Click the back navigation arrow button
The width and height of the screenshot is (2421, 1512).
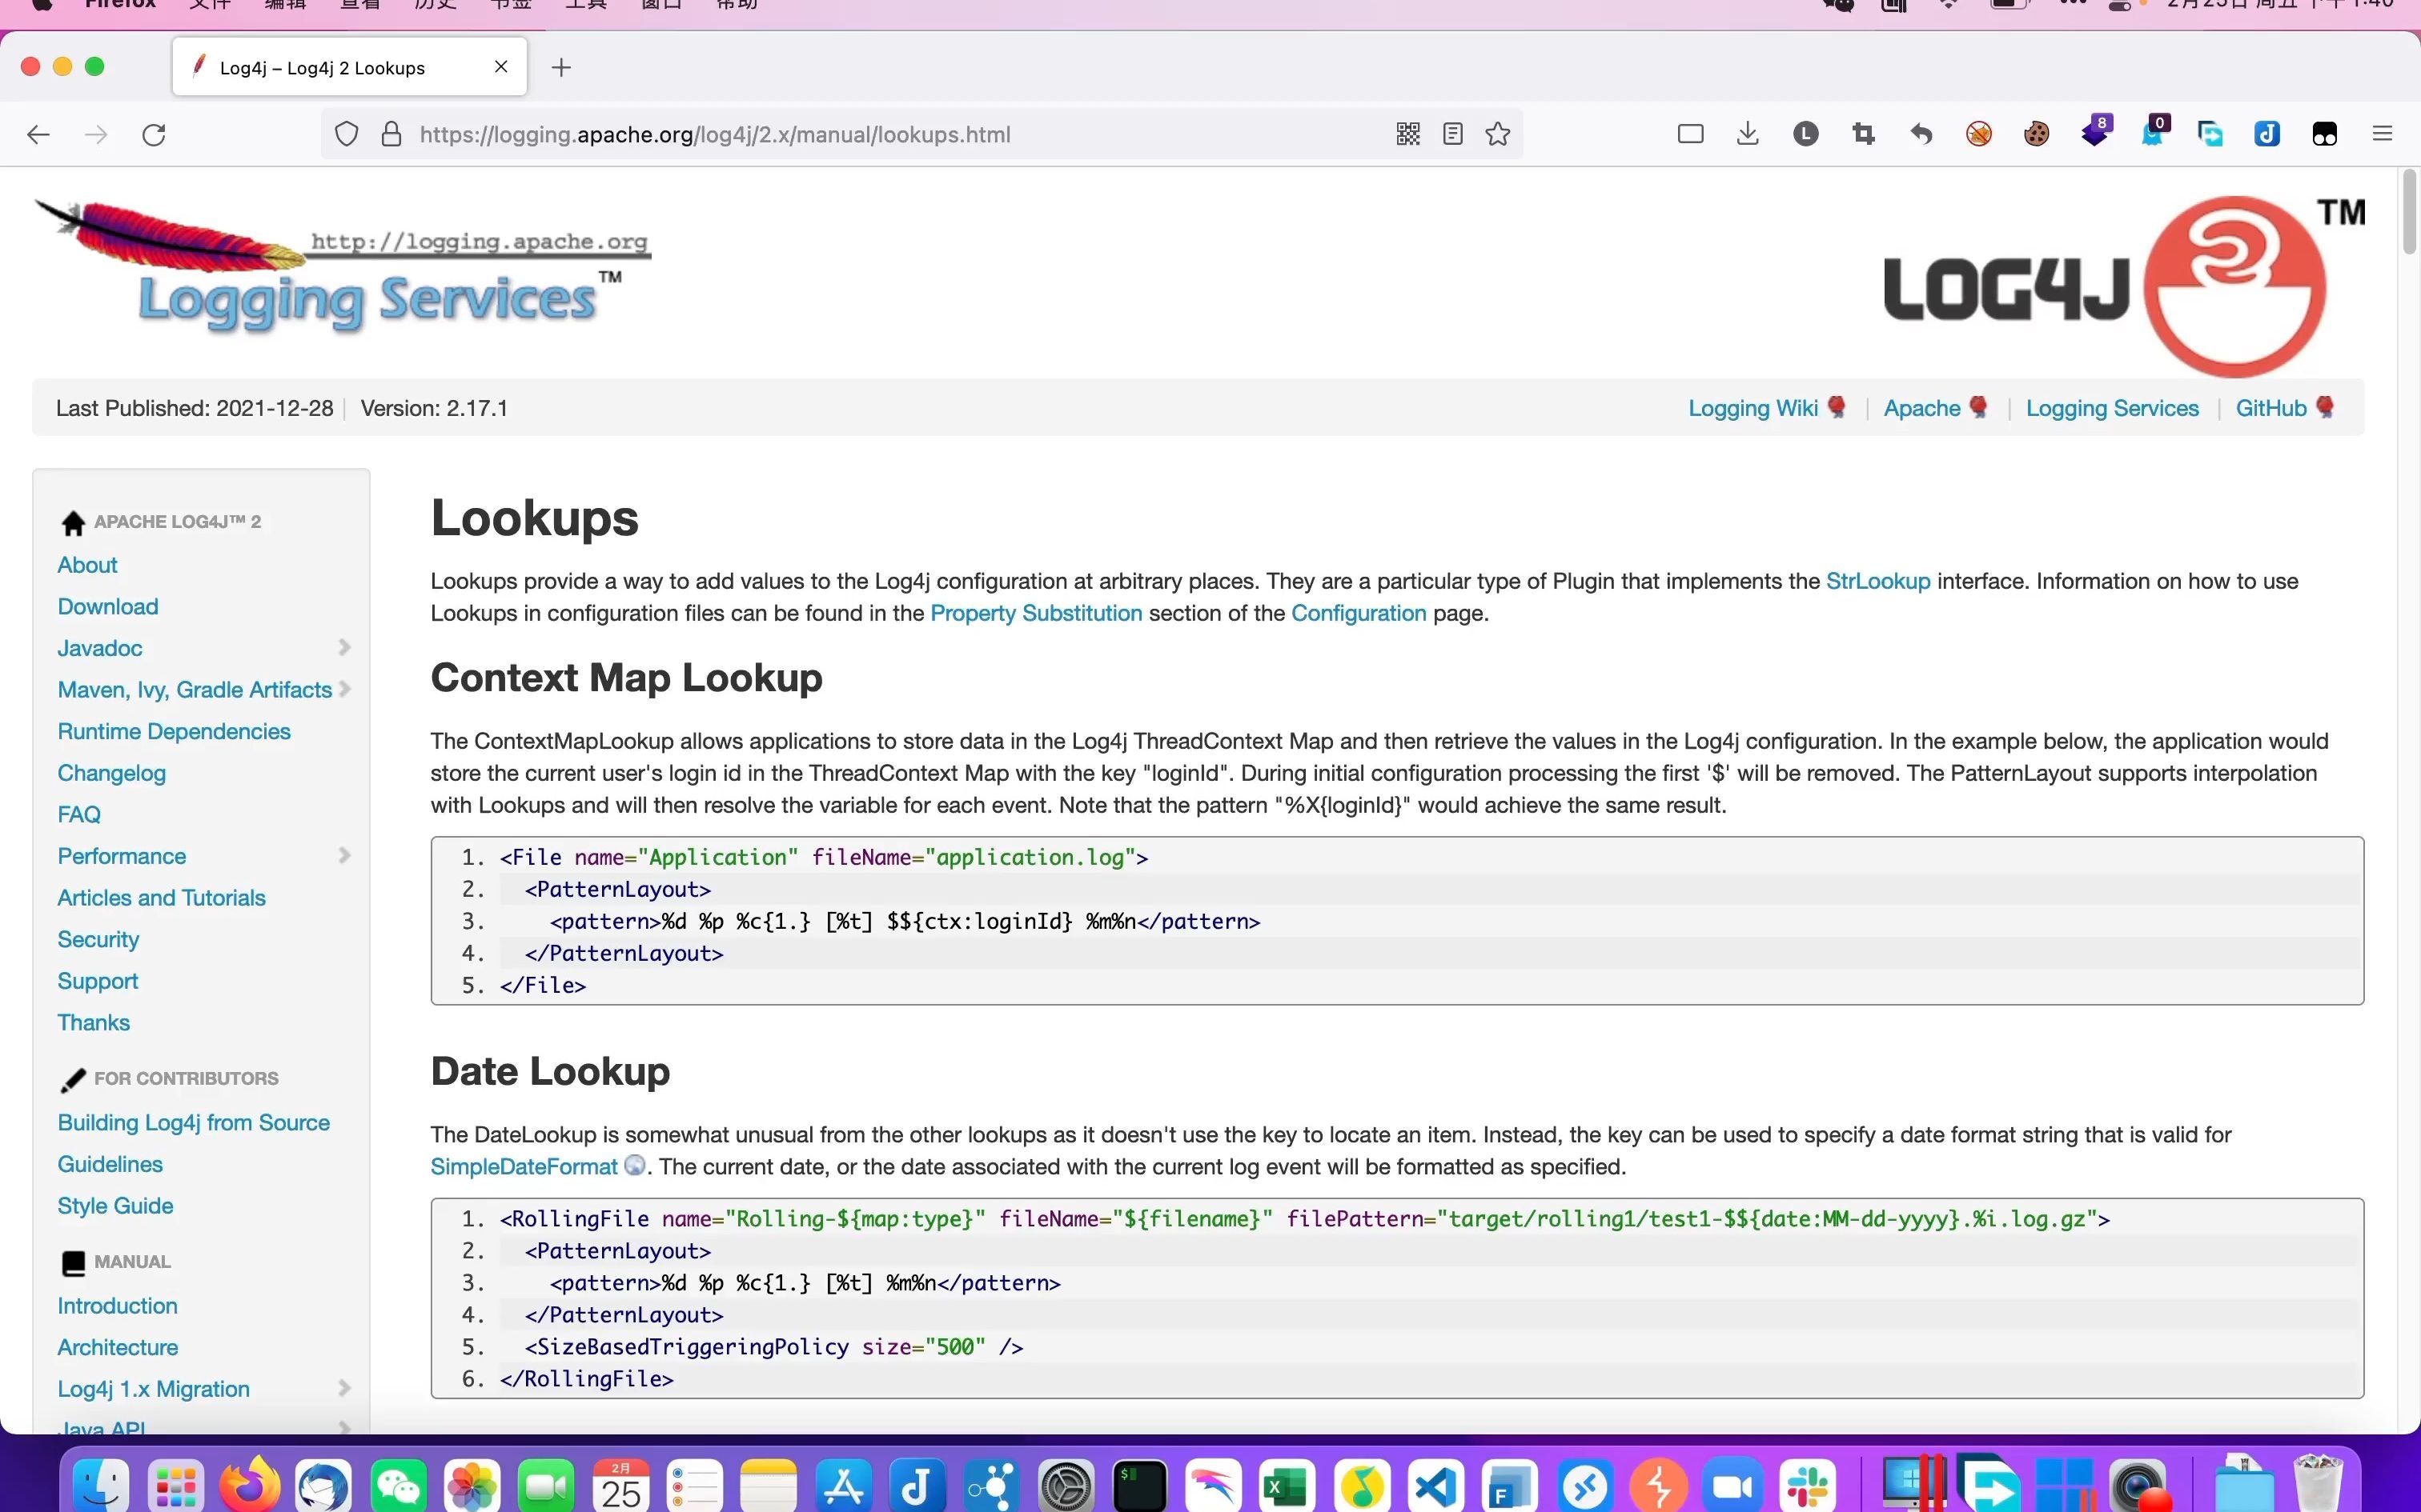40,134
